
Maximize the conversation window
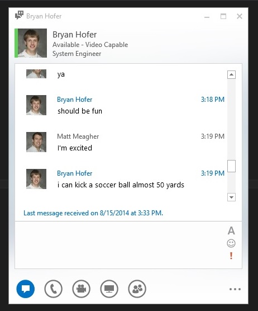click(x=223, y=16)
